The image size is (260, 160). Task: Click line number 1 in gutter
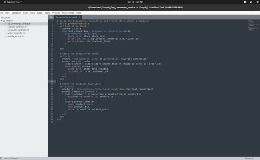53,21
